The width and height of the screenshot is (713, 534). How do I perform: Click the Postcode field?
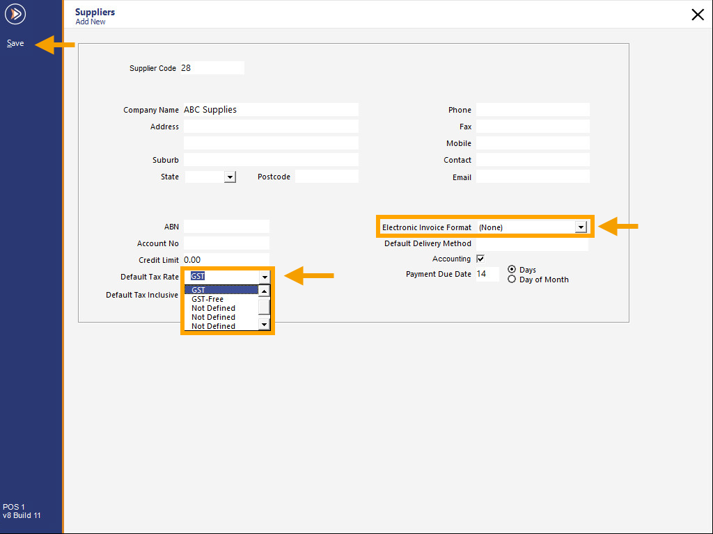[x=327, y=177]
